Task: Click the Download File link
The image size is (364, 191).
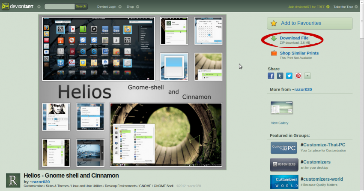Action: click(x=294, y=38)
